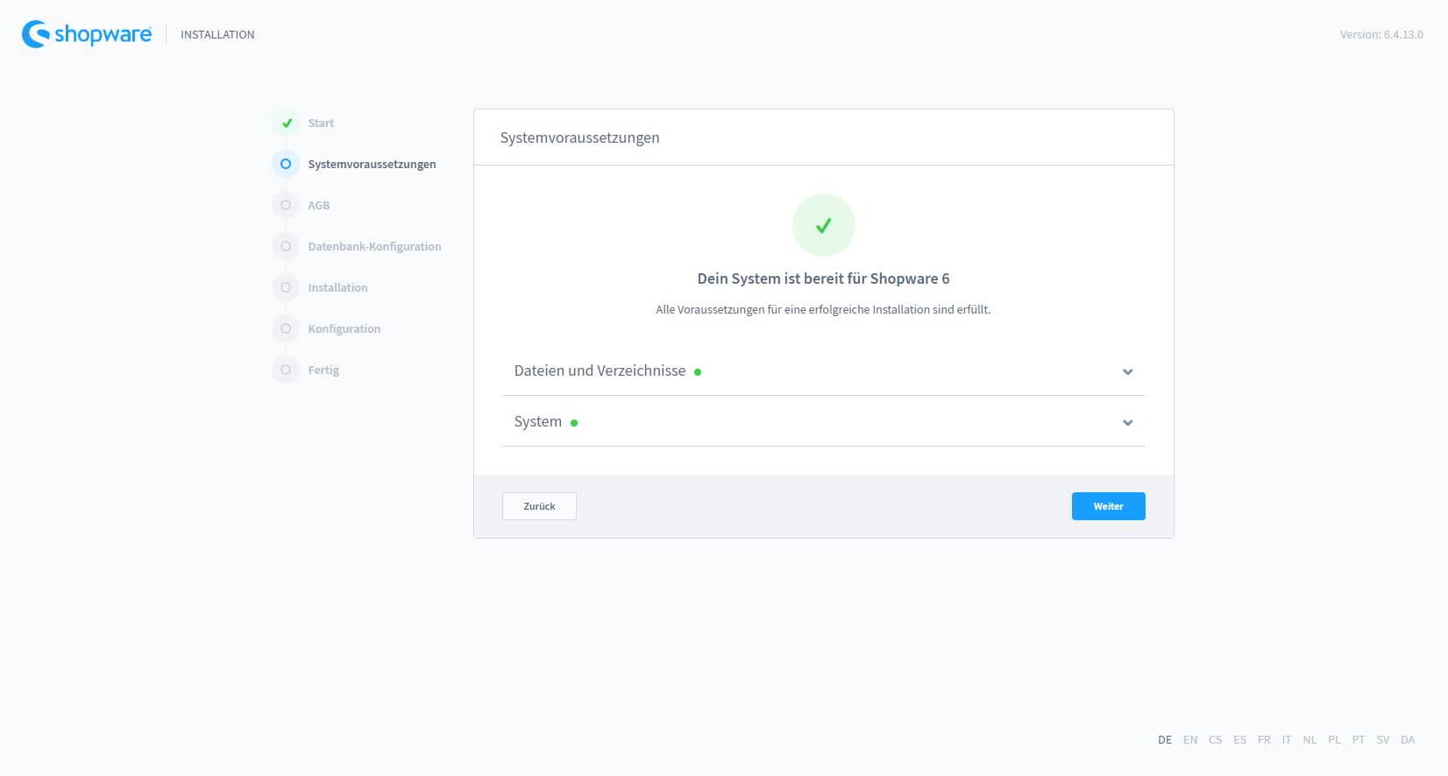Select the Datenbank-Konfiguration step label
The image size is (1448, 776).
[374, 246]
